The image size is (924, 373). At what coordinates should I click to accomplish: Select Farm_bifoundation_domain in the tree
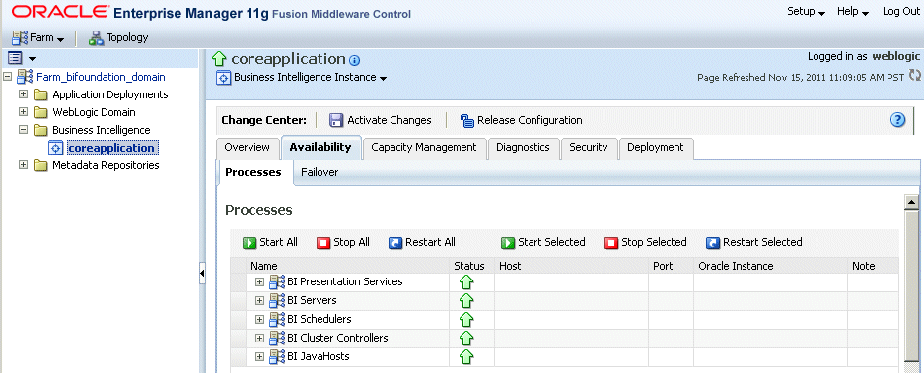(x=101, y=77)
